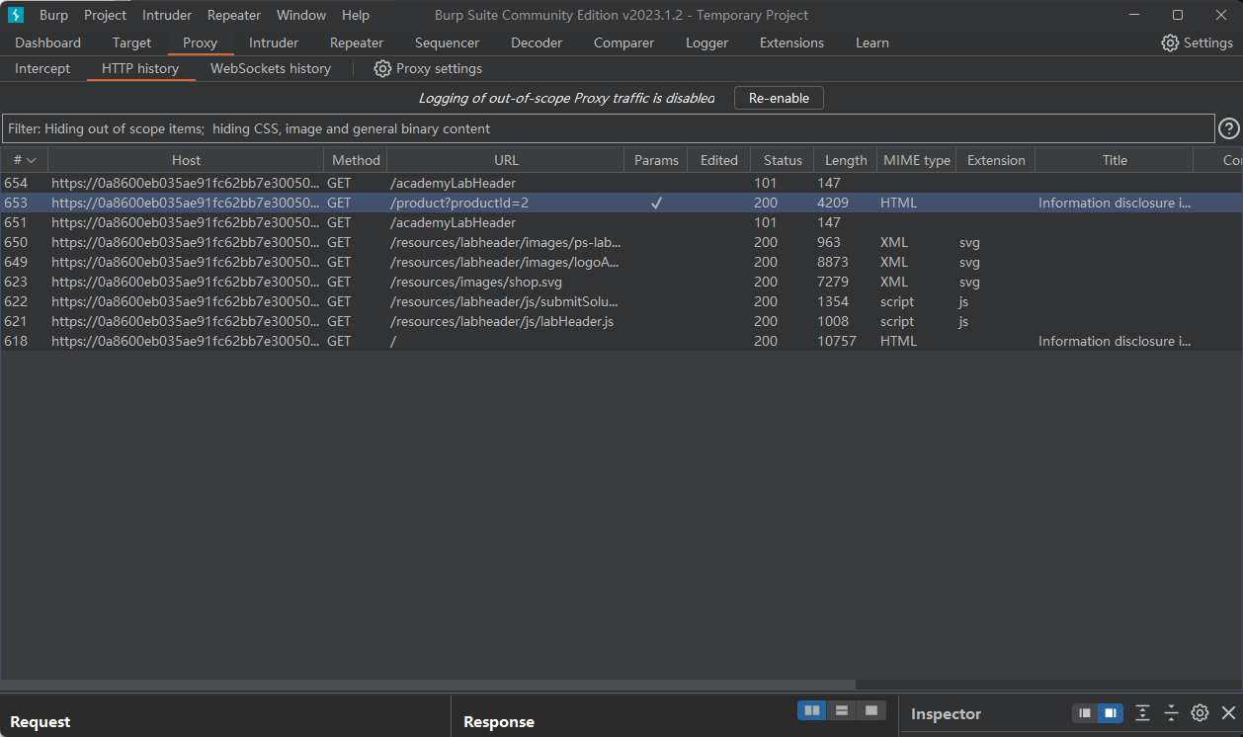Select row 621 labHeader.js request
The width and height of the screenshot is (1243, 737).
[x=621, y=321]
